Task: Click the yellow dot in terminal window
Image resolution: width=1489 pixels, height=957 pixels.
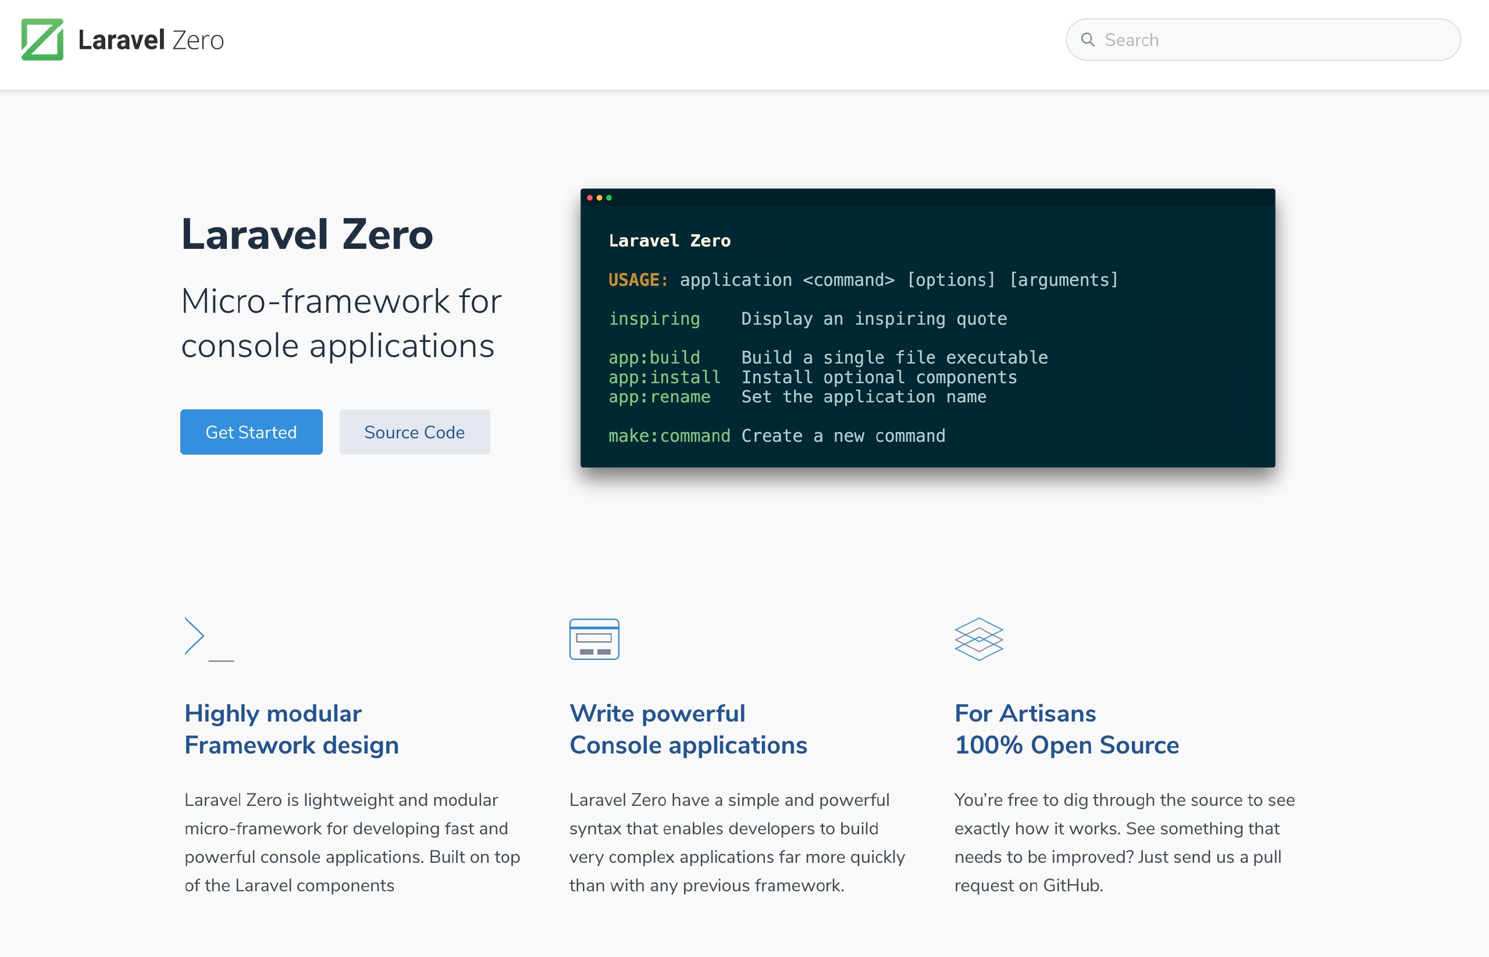Action: (599, 198)
